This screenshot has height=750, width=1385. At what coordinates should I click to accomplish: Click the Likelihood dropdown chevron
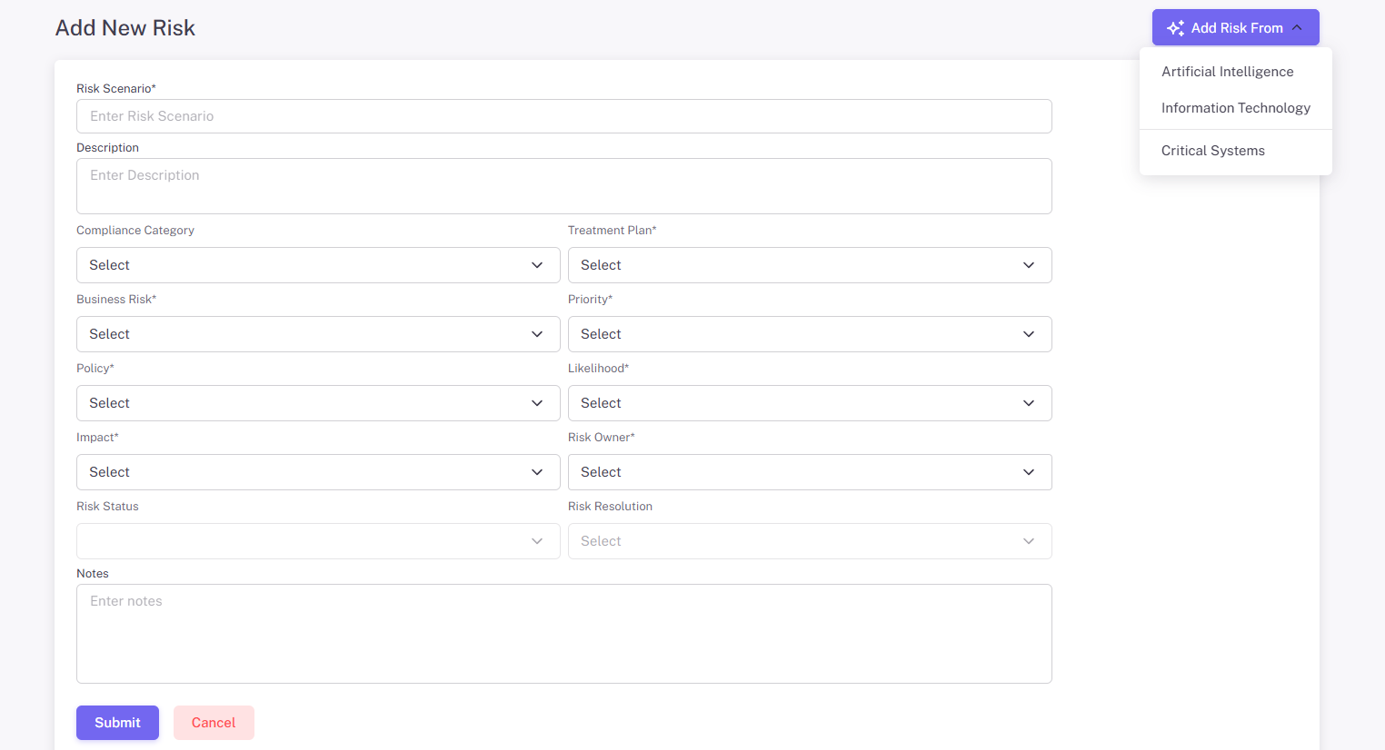pyautogui.click(x=1028, y=403)
